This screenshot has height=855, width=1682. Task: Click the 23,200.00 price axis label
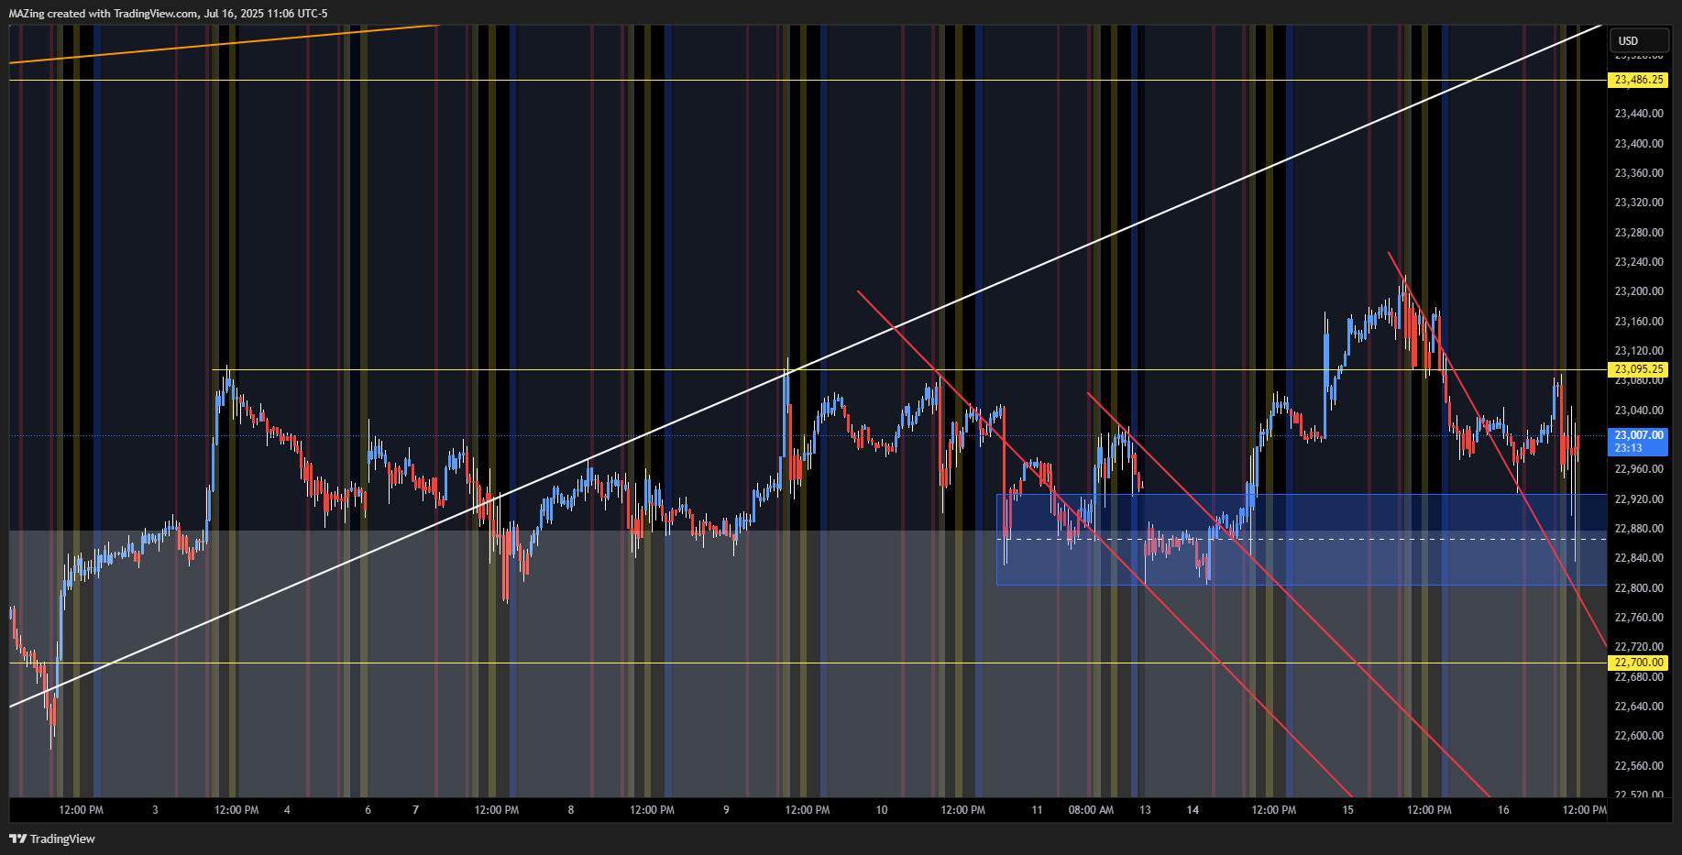(1639, 291)
